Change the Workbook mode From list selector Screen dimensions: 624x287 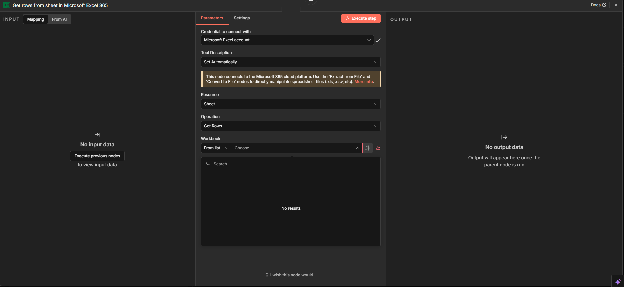click(x=216, y=148)
